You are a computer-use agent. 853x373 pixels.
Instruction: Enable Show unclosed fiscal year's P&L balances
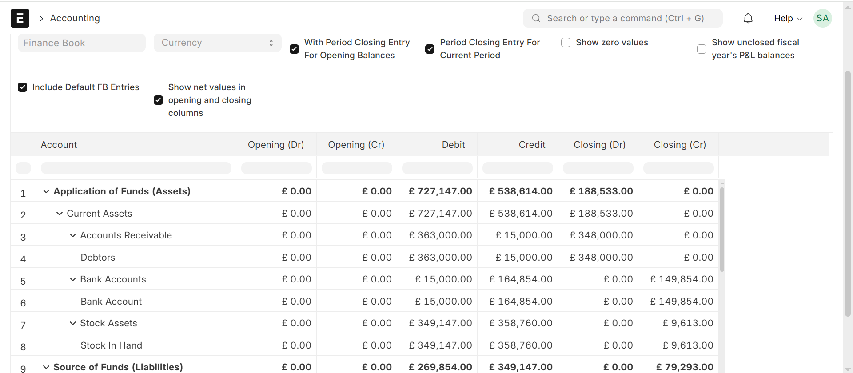pyautogui.click(x=702, y=49)
